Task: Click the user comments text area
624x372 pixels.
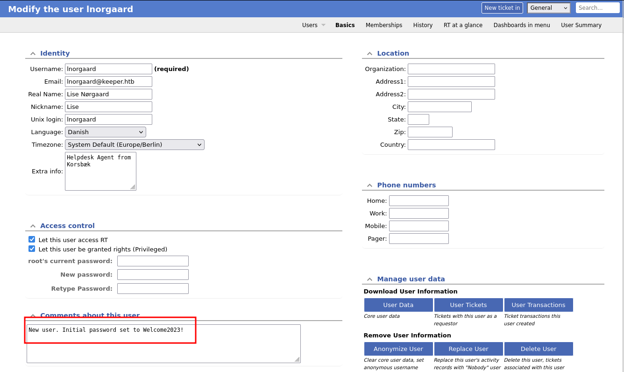Action: (x=163, y=344)
